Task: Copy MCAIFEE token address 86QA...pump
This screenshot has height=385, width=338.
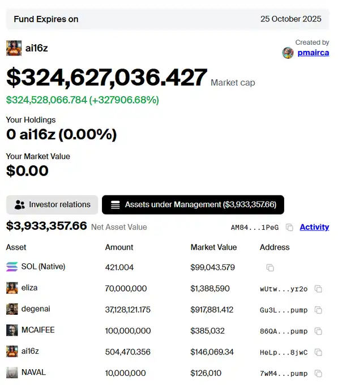Action: (318, 331)
